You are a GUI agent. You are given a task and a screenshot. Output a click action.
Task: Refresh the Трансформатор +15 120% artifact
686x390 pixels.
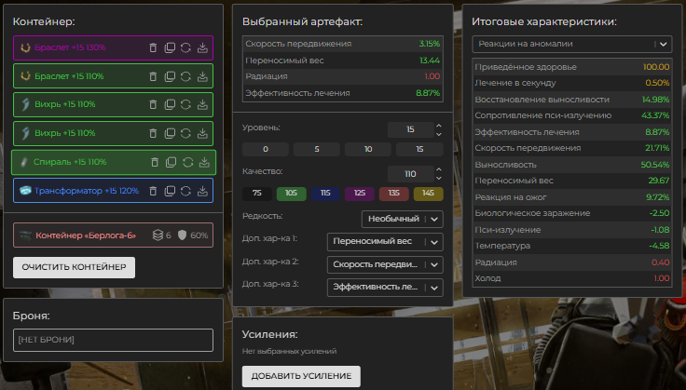coord(185,191)
